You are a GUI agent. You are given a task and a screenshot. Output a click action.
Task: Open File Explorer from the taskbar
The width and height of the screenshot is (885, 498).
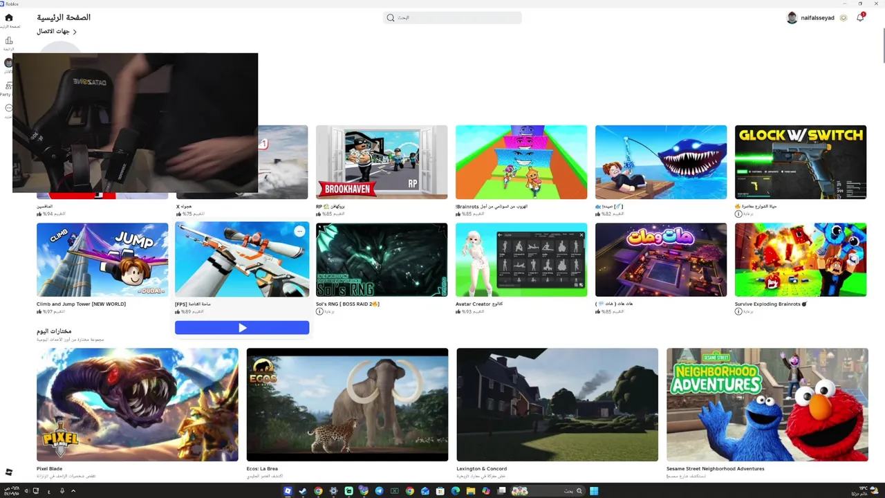coord(471,491)
